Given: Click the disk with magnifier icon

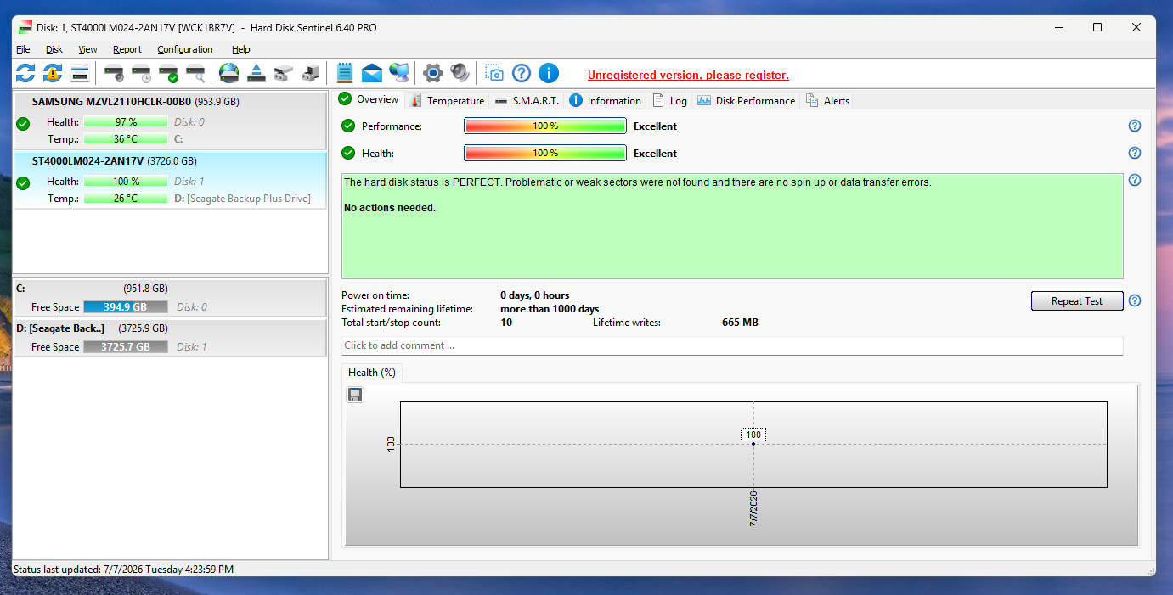Looking at the screenshot, I should click(x=196, y=73).
